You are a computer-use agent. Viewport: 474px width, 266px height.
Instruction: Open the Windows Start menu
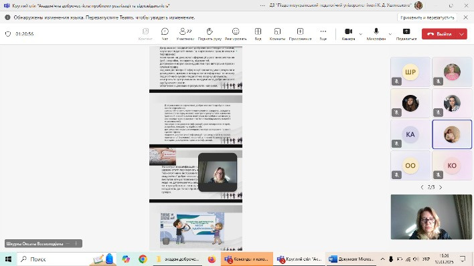(x=8, y=259)
